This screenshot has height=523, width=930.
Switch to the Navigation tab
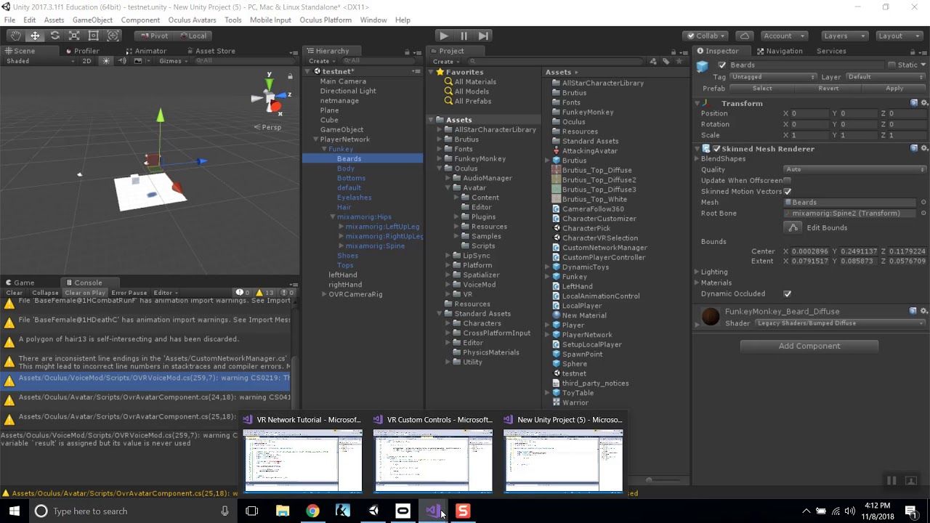click(779, 51)
